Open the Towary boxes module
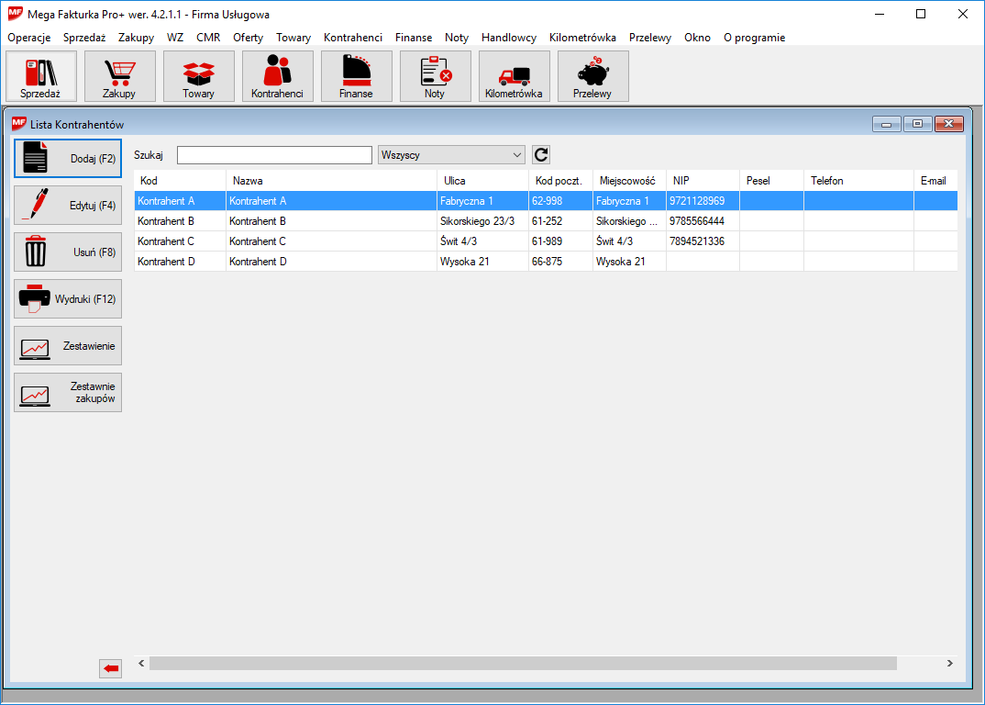 tap(198, 76)
